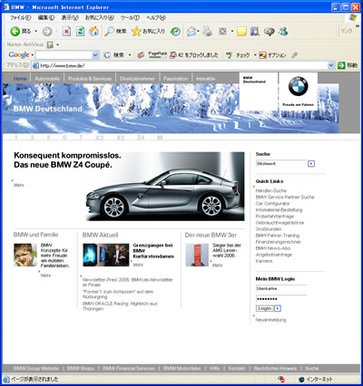This screenshot has height=386, width=363.
Task: Go to the browser Home page icon
Action: (x=93, y=31)
